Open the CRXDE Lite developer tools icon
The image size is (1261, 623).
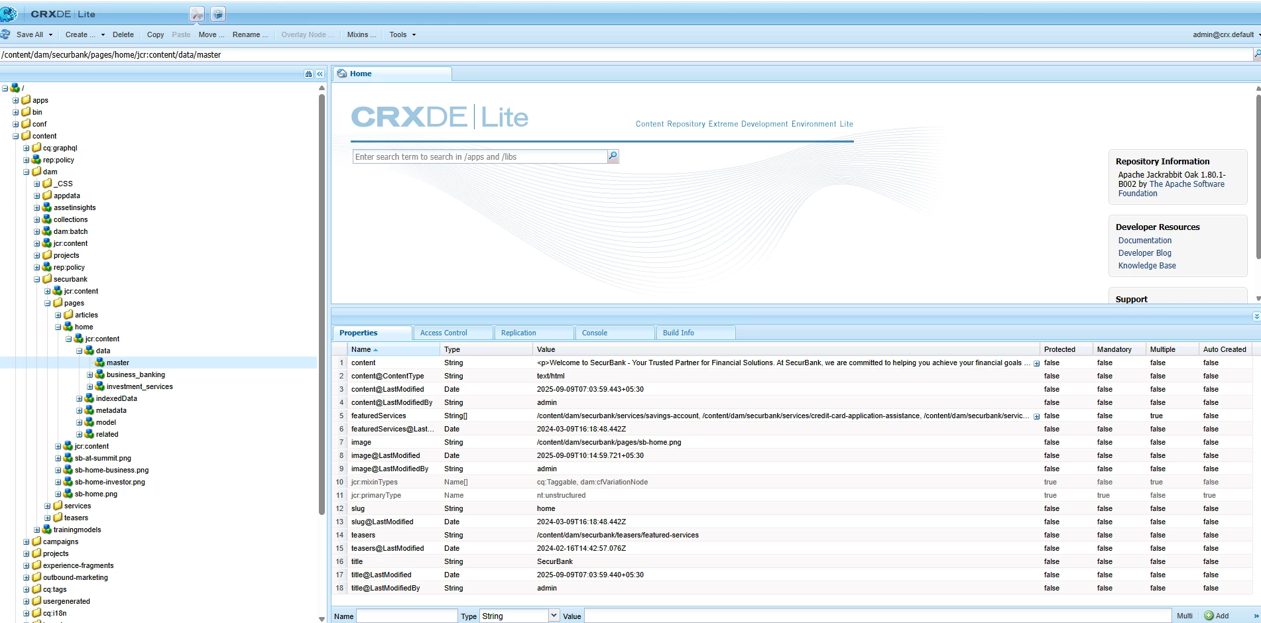197,14
